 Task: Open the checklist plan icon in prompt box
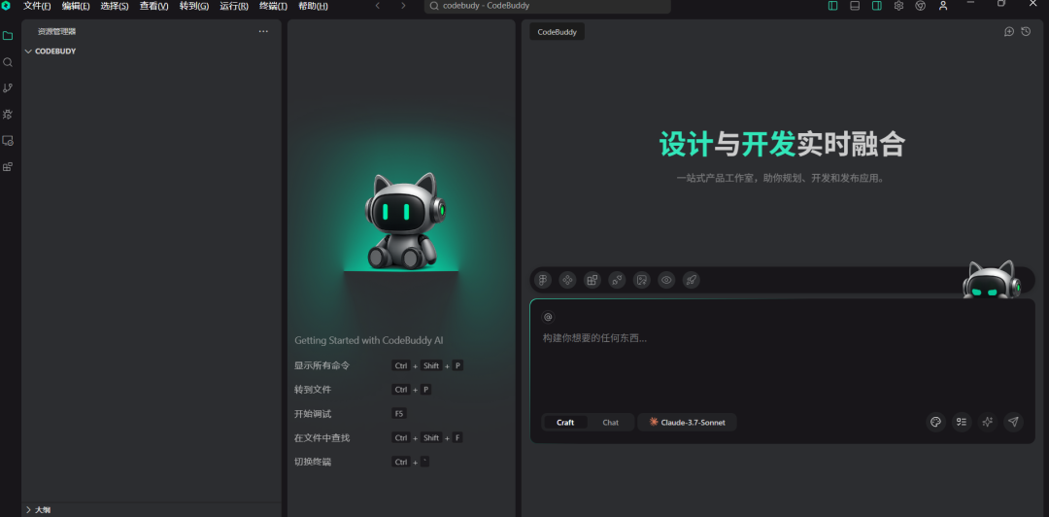coord(962,422)
